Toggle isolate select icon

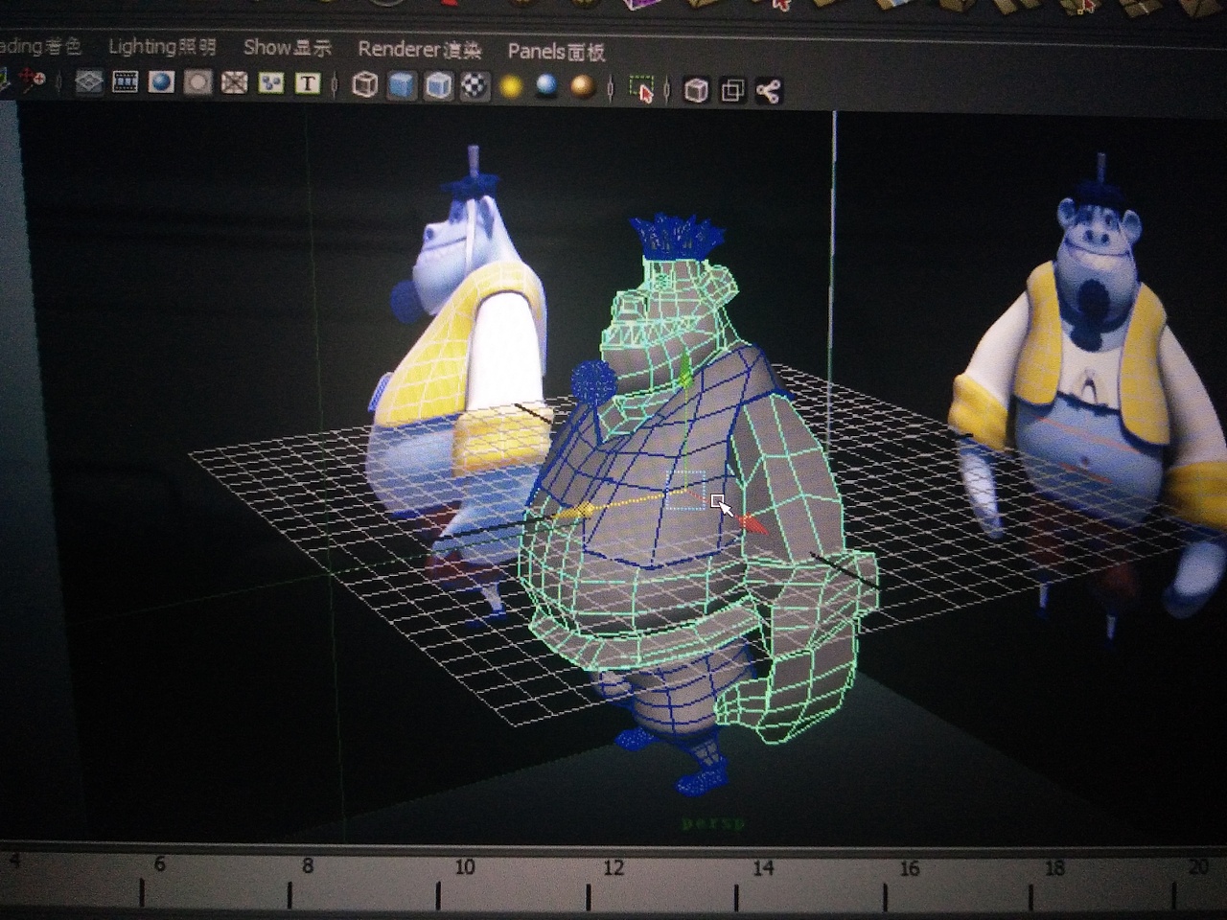click(640, 89)
